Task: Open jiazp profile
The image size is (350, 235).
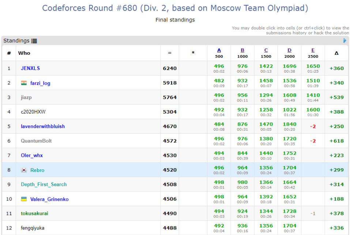Action: coord(26,97)
